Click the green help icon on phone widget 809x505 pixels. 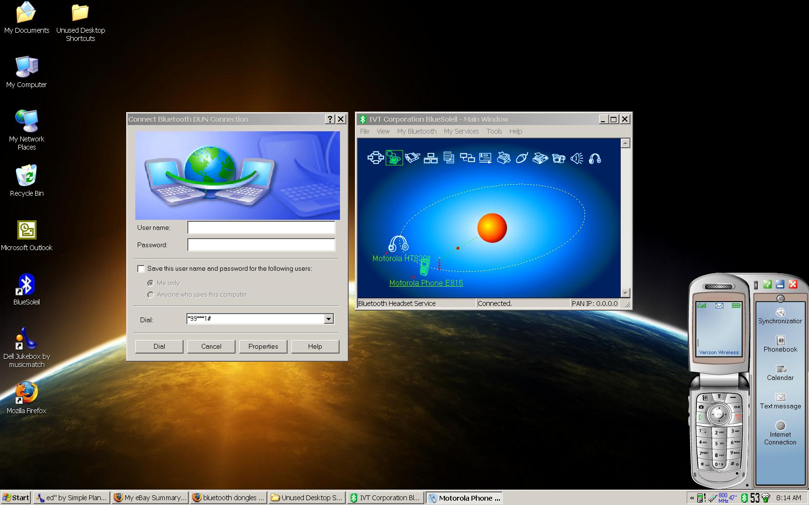click(768, 284)
